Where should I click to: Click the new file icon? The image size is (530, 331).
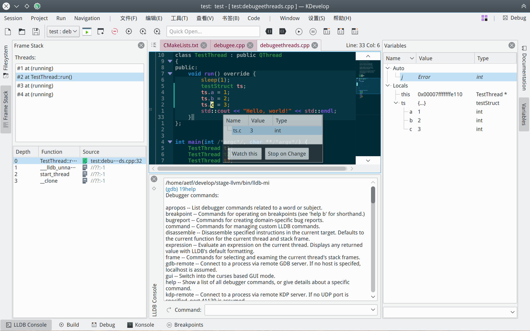8,31
